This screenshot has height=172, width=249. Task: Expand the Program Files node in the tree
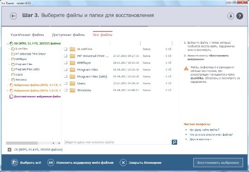coord(9,64)
